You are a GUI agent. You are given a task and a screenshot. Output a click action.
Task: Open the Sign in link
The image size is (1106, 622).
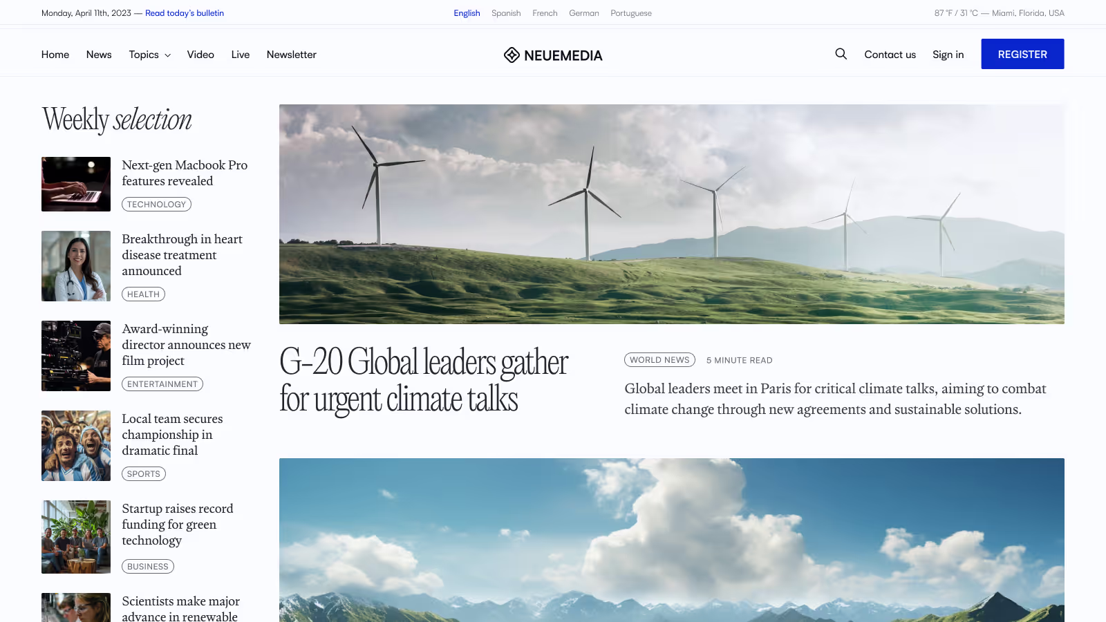point(948,55)
